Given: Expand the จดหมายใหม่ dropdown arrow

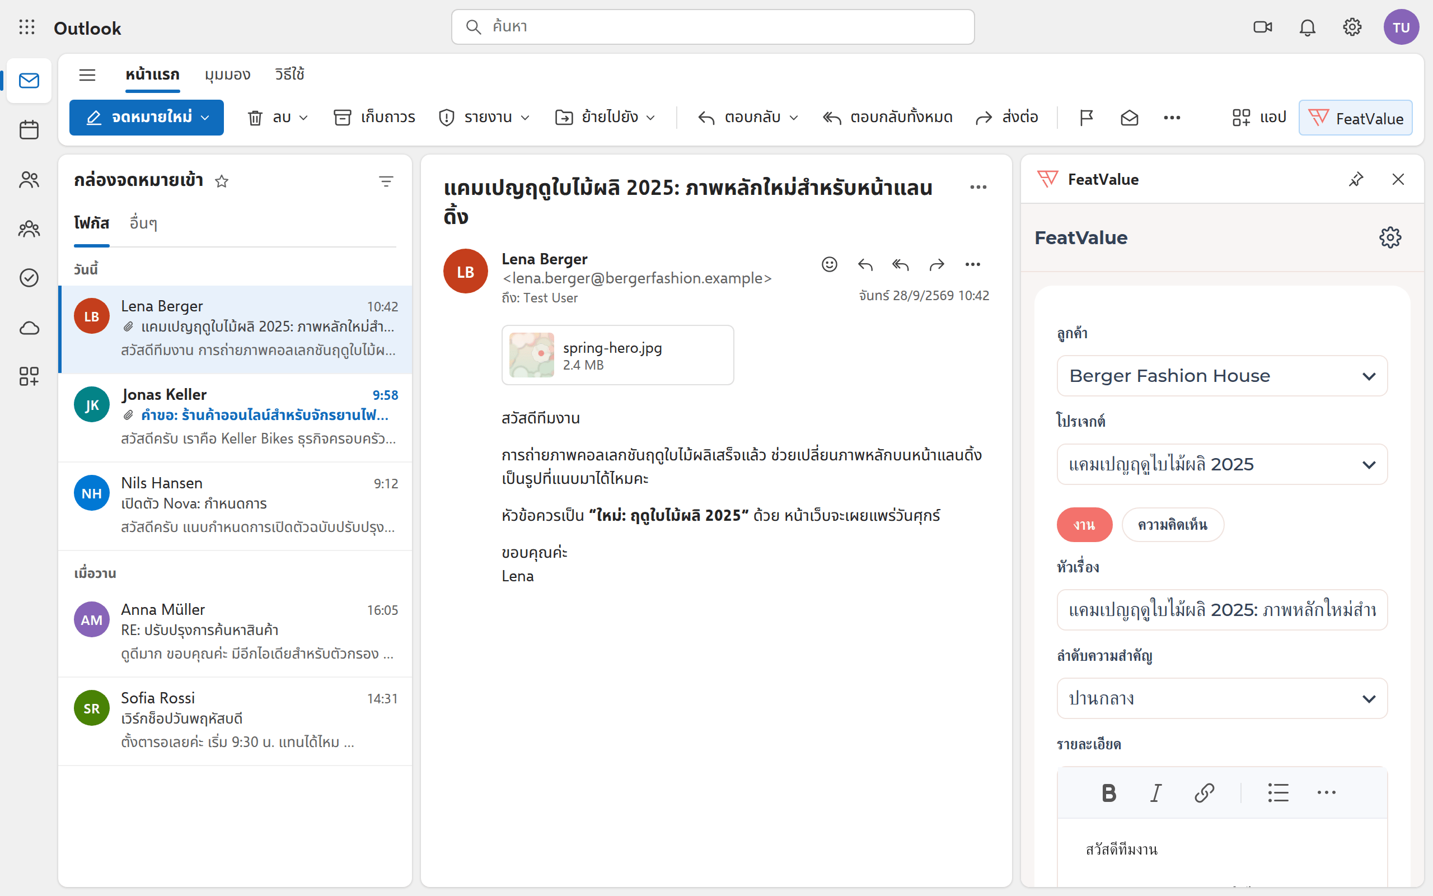Looking at the screenshot, I should tap(205, 118).
